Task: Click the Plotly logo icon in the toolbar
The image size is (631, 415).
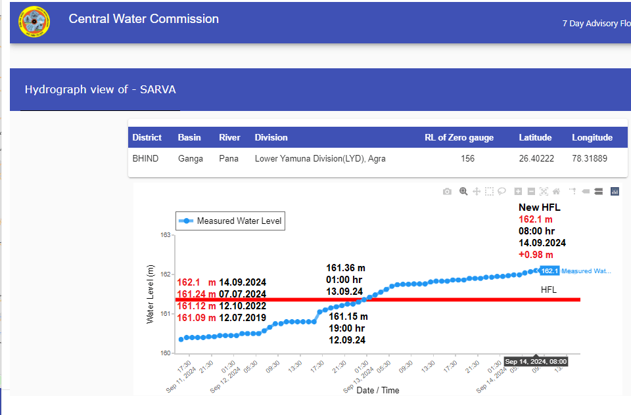Action: pos(615,192)
